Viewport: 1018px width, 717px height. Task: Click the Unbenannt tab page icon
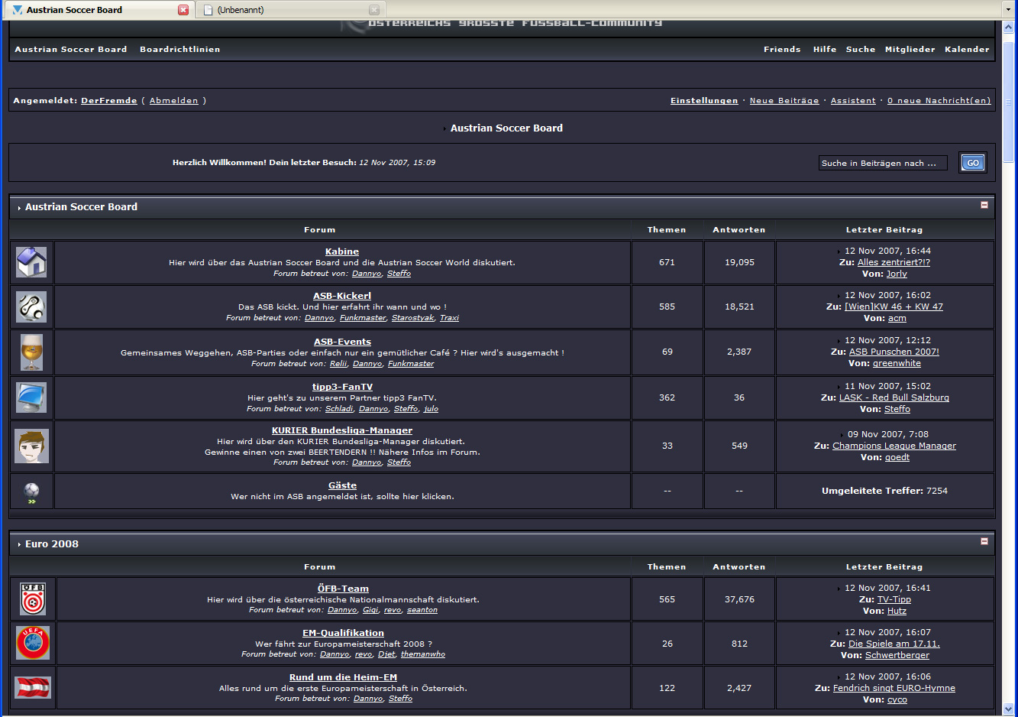click(x=208, y=10)
